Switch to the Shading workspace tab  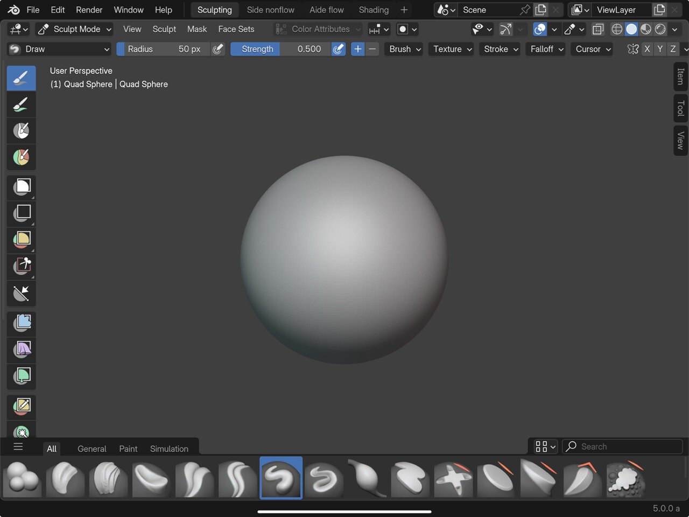pos(374,10)
